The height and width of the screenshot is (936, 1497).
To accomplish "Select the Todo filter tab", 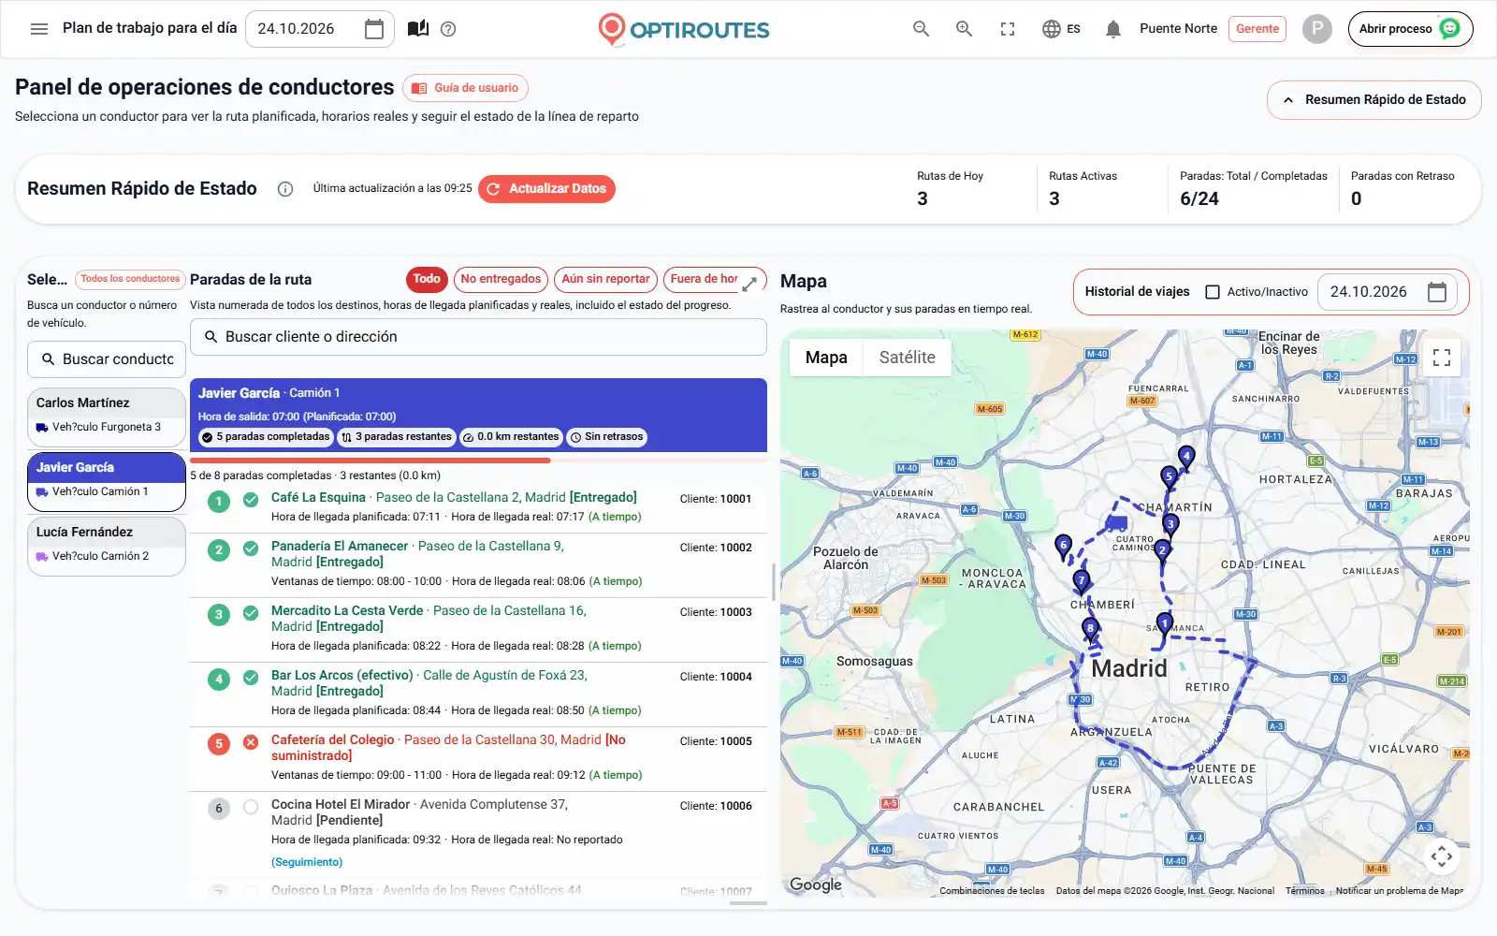I will [427, 279].
